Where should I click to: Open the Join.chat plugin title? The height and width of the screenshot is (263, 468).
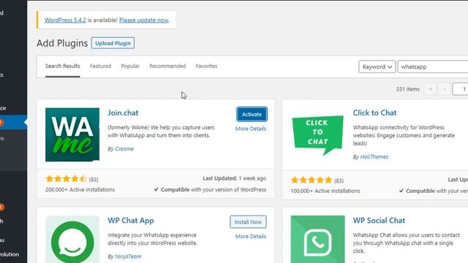(123, 113)
